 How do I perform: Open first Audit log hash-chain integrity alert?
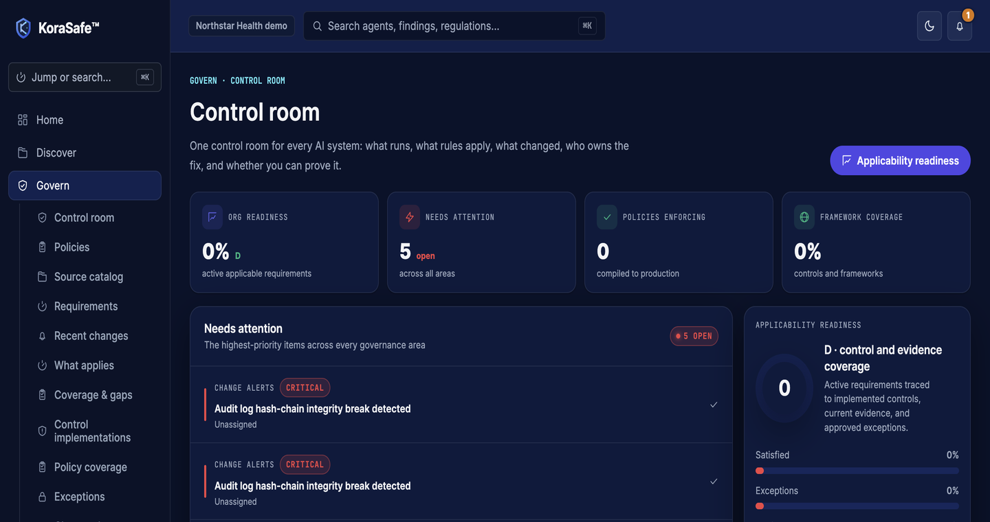[461, 405]
